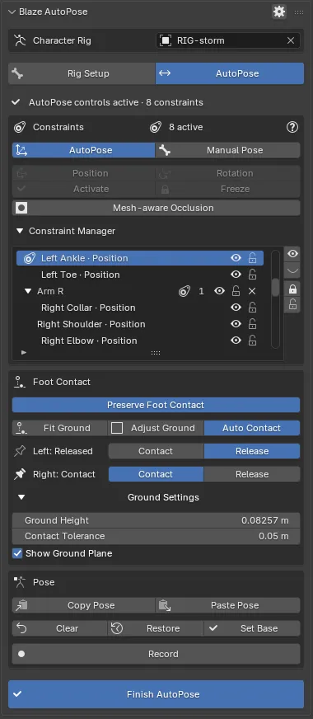The width and height of the screenshot is (313, 719).
Task: Expand the list filter options arrow
Action: pyautogui.click(x=24, y=353)
